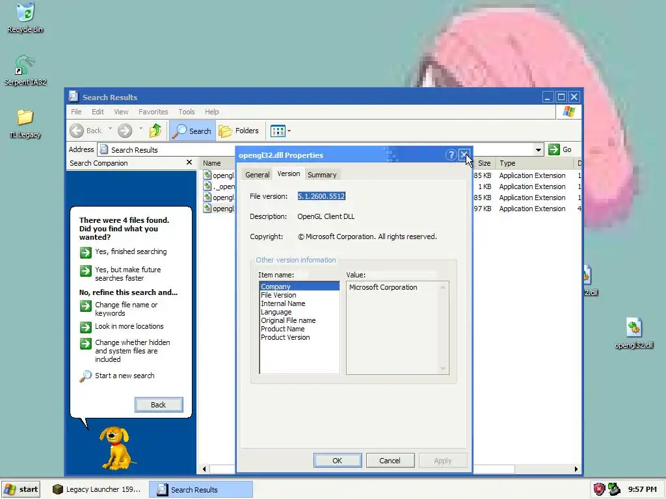This screenshot has width=666, height=499.
Task: Switch to the Summary tab
Action: pos(322,175)
